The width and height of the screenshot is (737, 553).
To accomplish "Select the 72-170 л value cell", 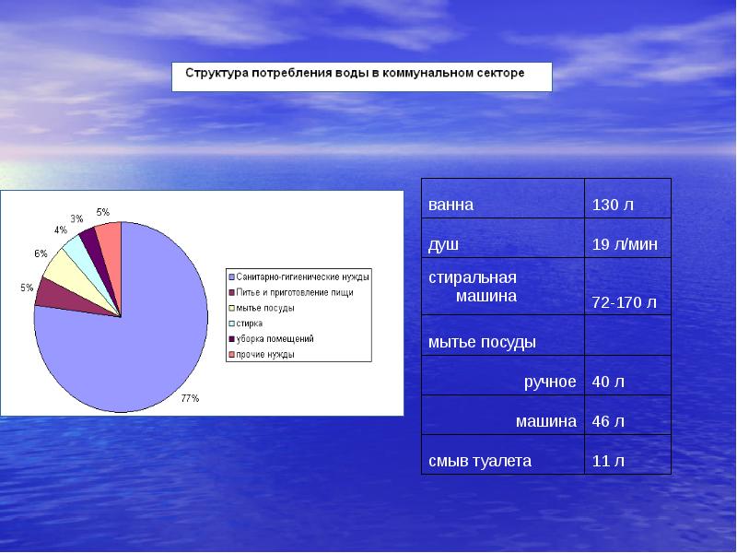I will (x=627, y=301).
